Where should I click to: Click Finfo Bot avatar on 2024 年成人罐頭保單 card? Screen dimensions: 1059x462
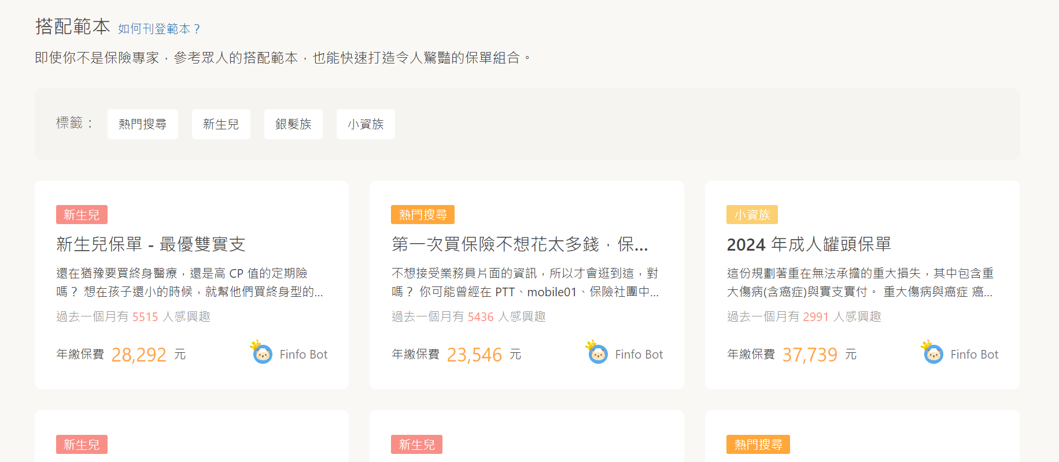coord(933,352)
